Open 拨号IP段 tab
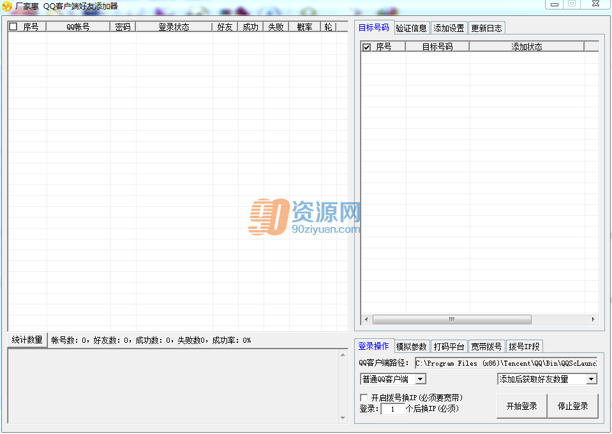Image resolution: width=612 pixels, height=434 pixels. click(524, 347)
